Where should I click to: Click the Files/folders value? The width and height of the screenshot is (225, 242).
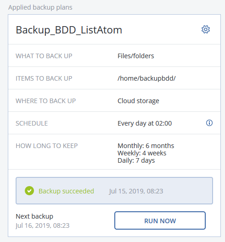tap(136, 56)
